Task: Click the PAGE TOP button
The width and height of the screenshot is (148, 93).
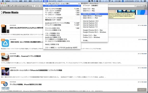Action: coord(142,90)
